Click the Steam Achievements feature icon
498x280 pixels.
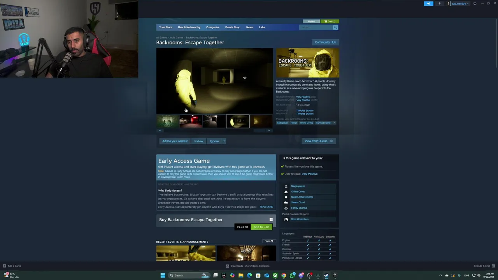(286, 197)
